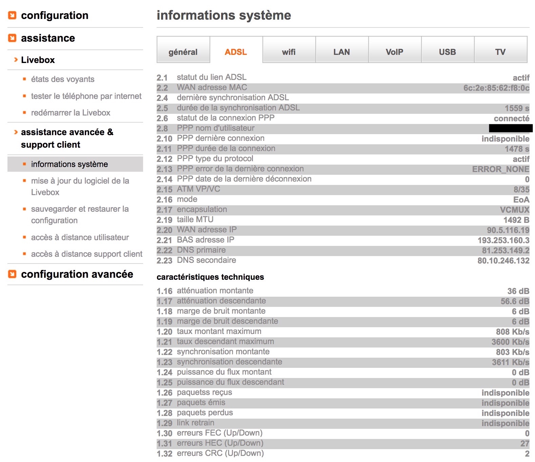The width and height of the screenshot is (535, 462).
Task: Open the LAN tab
Action: click(342, 52)
